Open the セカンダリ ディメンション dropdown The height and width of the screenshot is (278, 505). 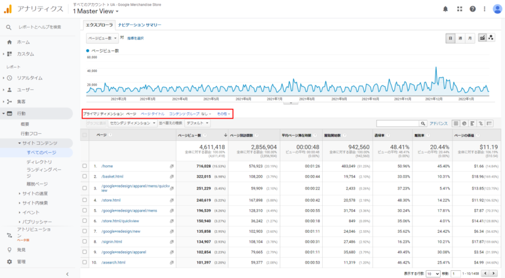pyautogui.click(x=129, y=123)
